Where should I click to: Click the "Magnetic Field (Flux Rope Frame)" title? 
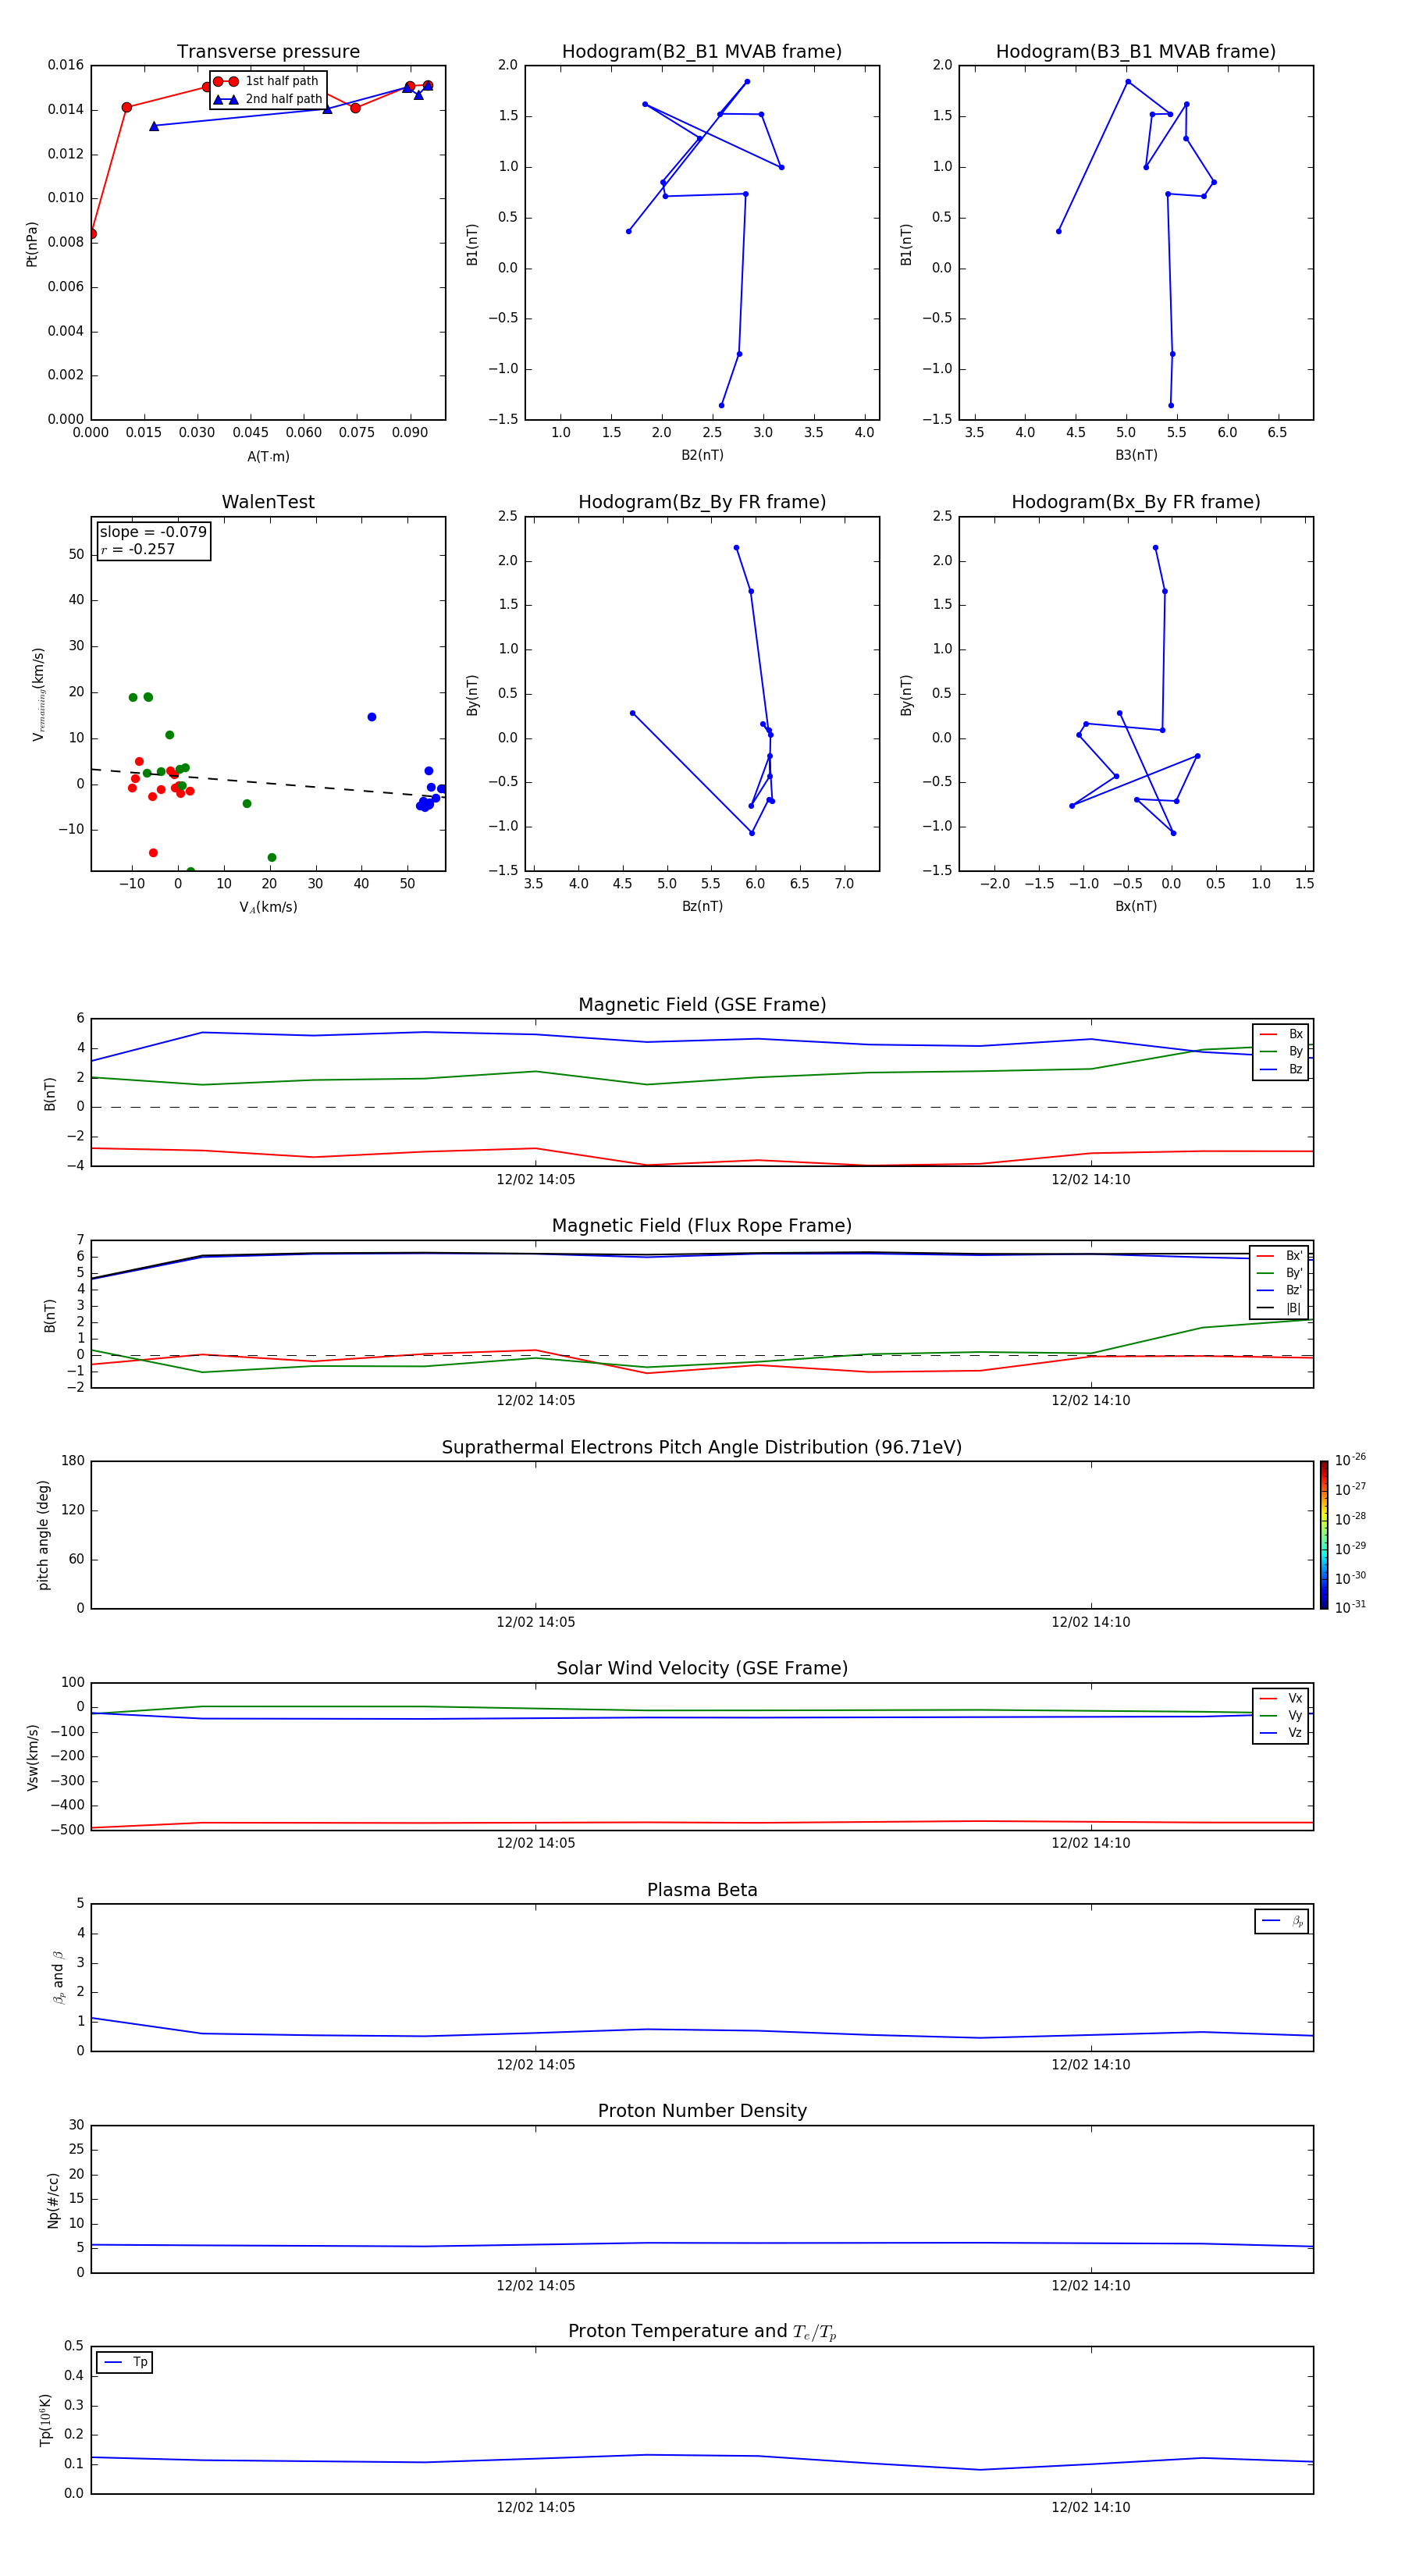(x=702, y=1226)
